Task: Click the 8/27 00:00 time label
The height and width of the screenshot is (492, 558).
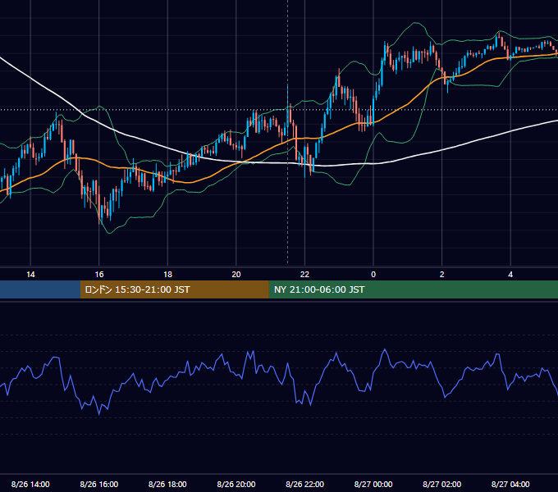Action: 373,484
